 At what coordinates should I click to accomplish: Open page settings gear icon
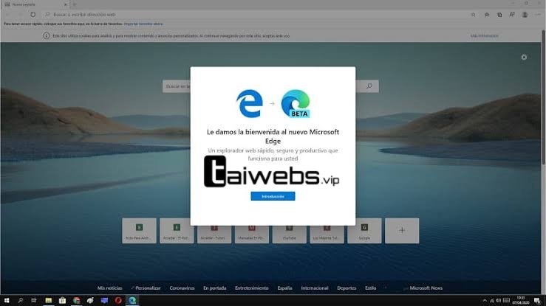click(524, 58)
